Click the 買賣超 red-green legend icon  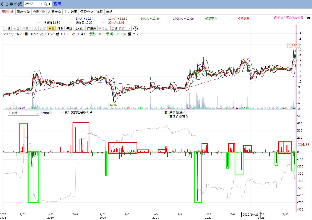click(166, 112)
